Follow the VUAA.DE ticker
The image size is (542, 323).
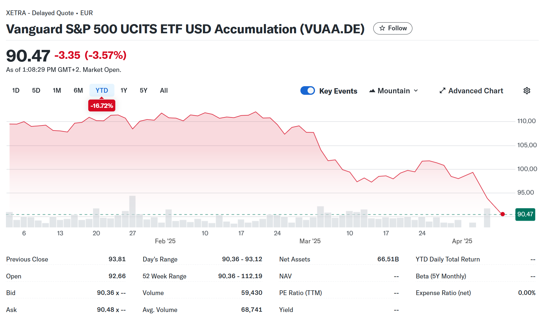click(393, 28)
